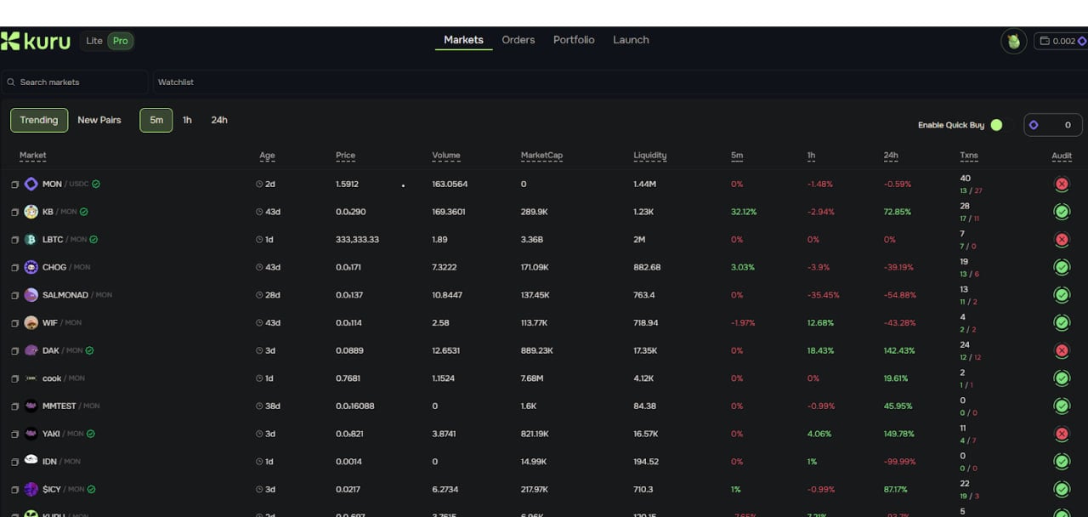
Task: Click green passed audit icon for KB
Action: 1062,212
